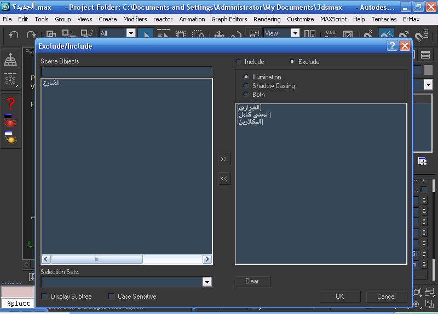Open the Selection Sets dropdown
This screenshot has height=314, width=438.
coord(207,282)
